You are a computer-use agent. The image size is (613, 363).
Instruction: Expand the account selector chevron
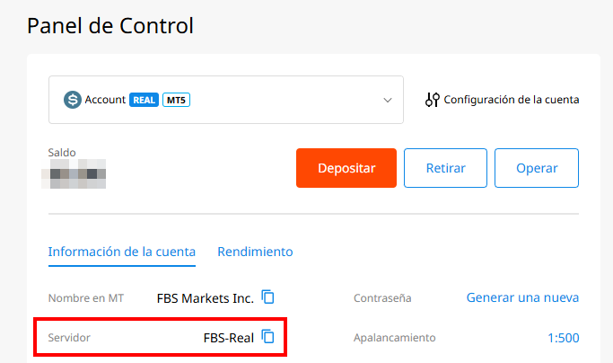(x=388, y=101)
